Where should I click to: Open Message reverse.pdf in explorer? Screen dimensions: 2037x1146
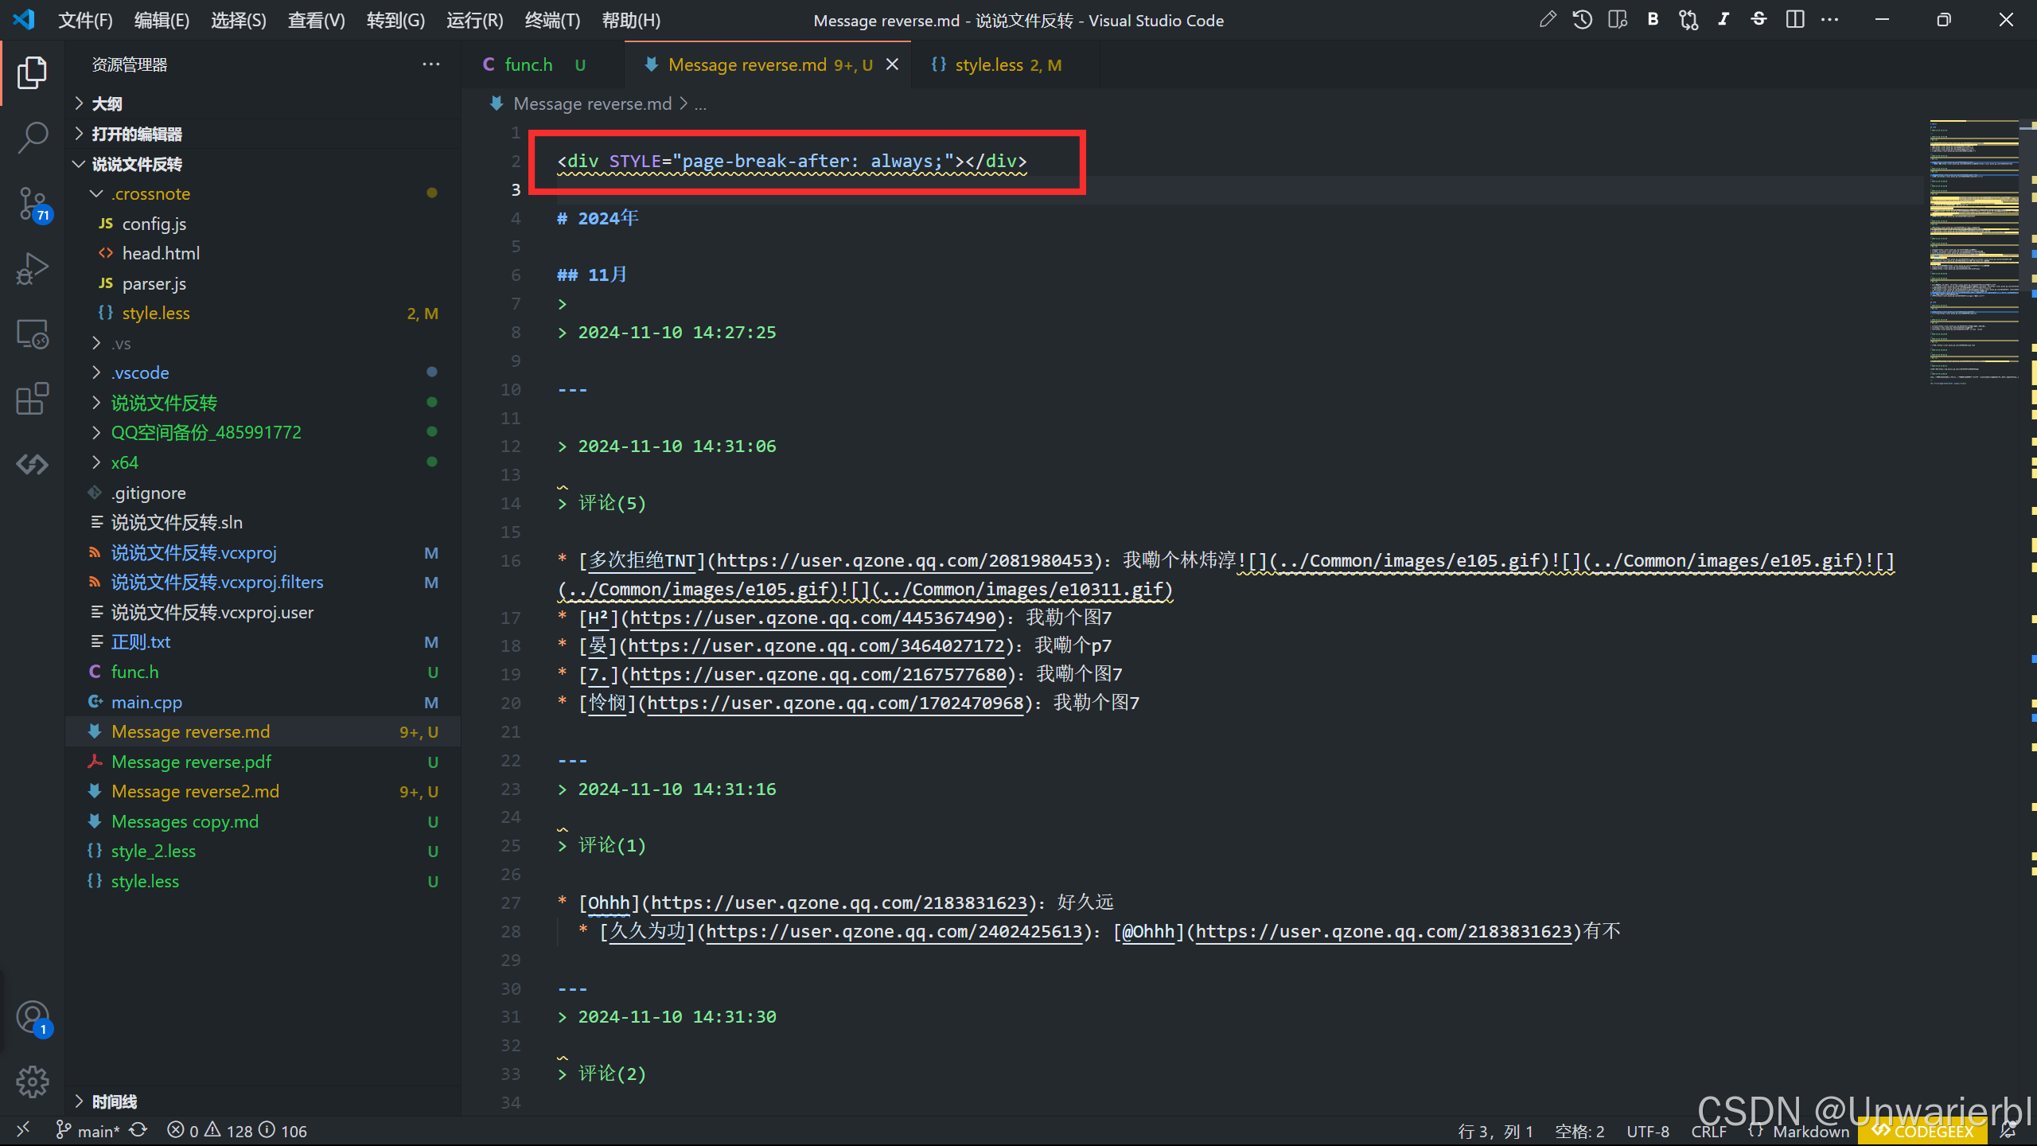(x=191, y=762)
